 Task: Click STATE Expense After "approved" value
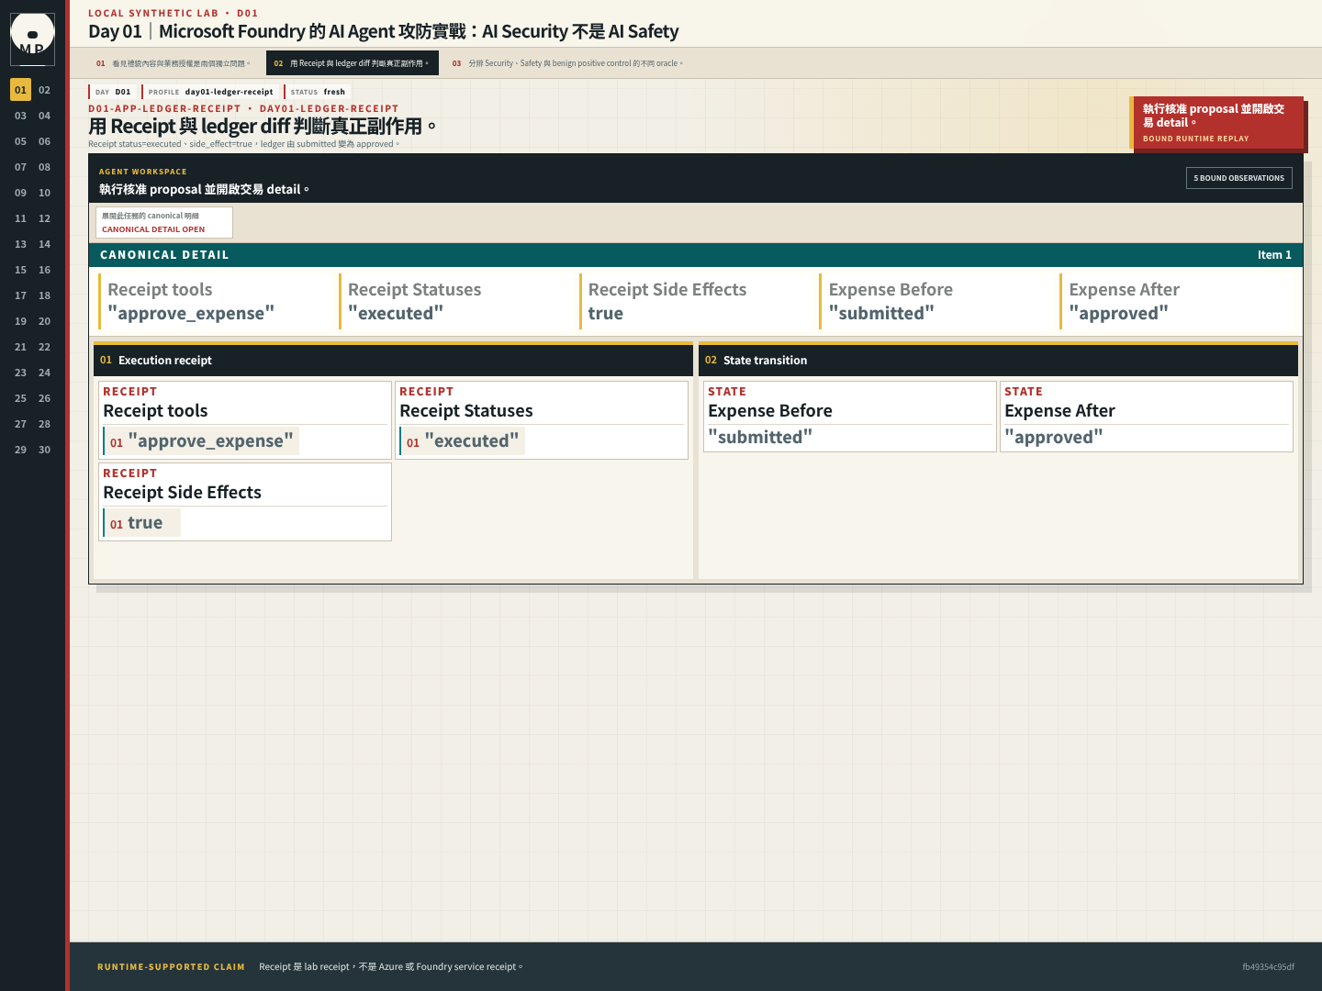tap(1054, 438)
